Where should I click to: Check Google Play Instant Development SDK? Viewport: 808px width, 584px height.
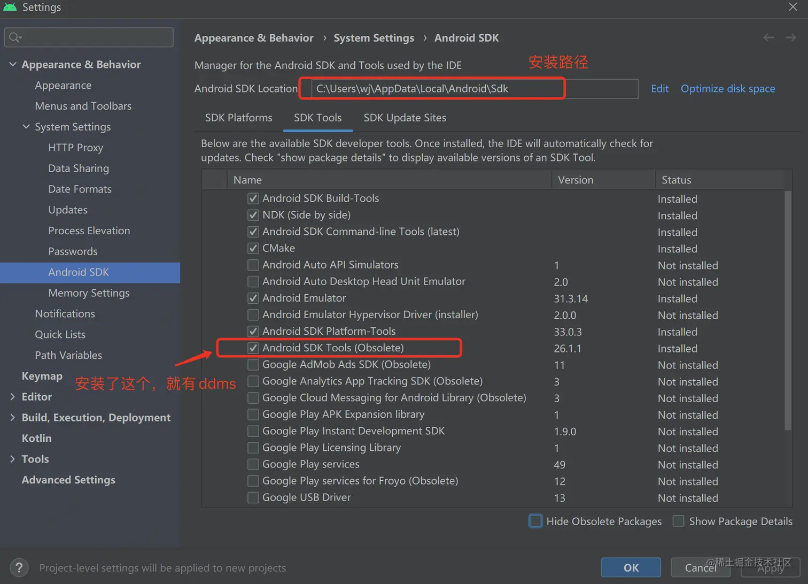pos(253,431)
